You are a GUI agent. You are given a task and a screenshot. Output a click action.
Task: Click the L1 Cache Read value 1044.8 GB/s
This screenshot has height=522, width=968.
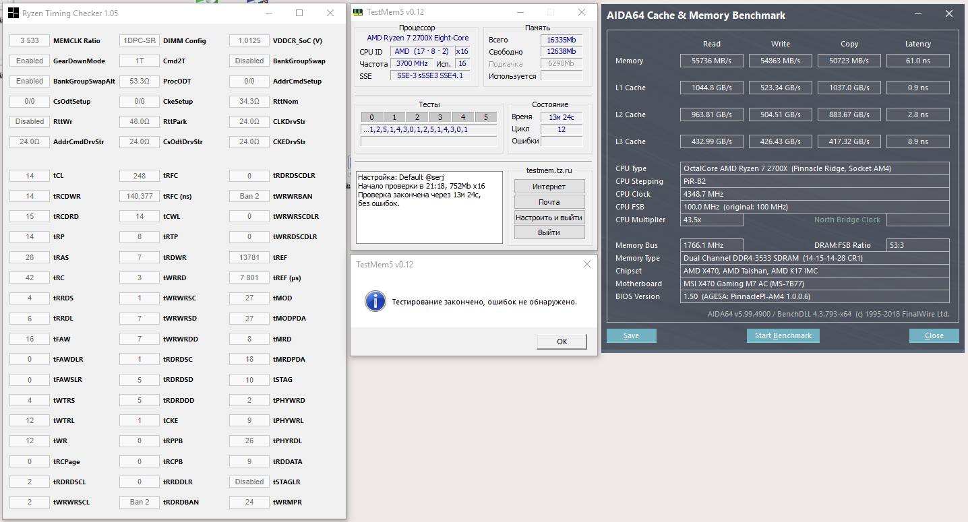[x=712, y=88]
